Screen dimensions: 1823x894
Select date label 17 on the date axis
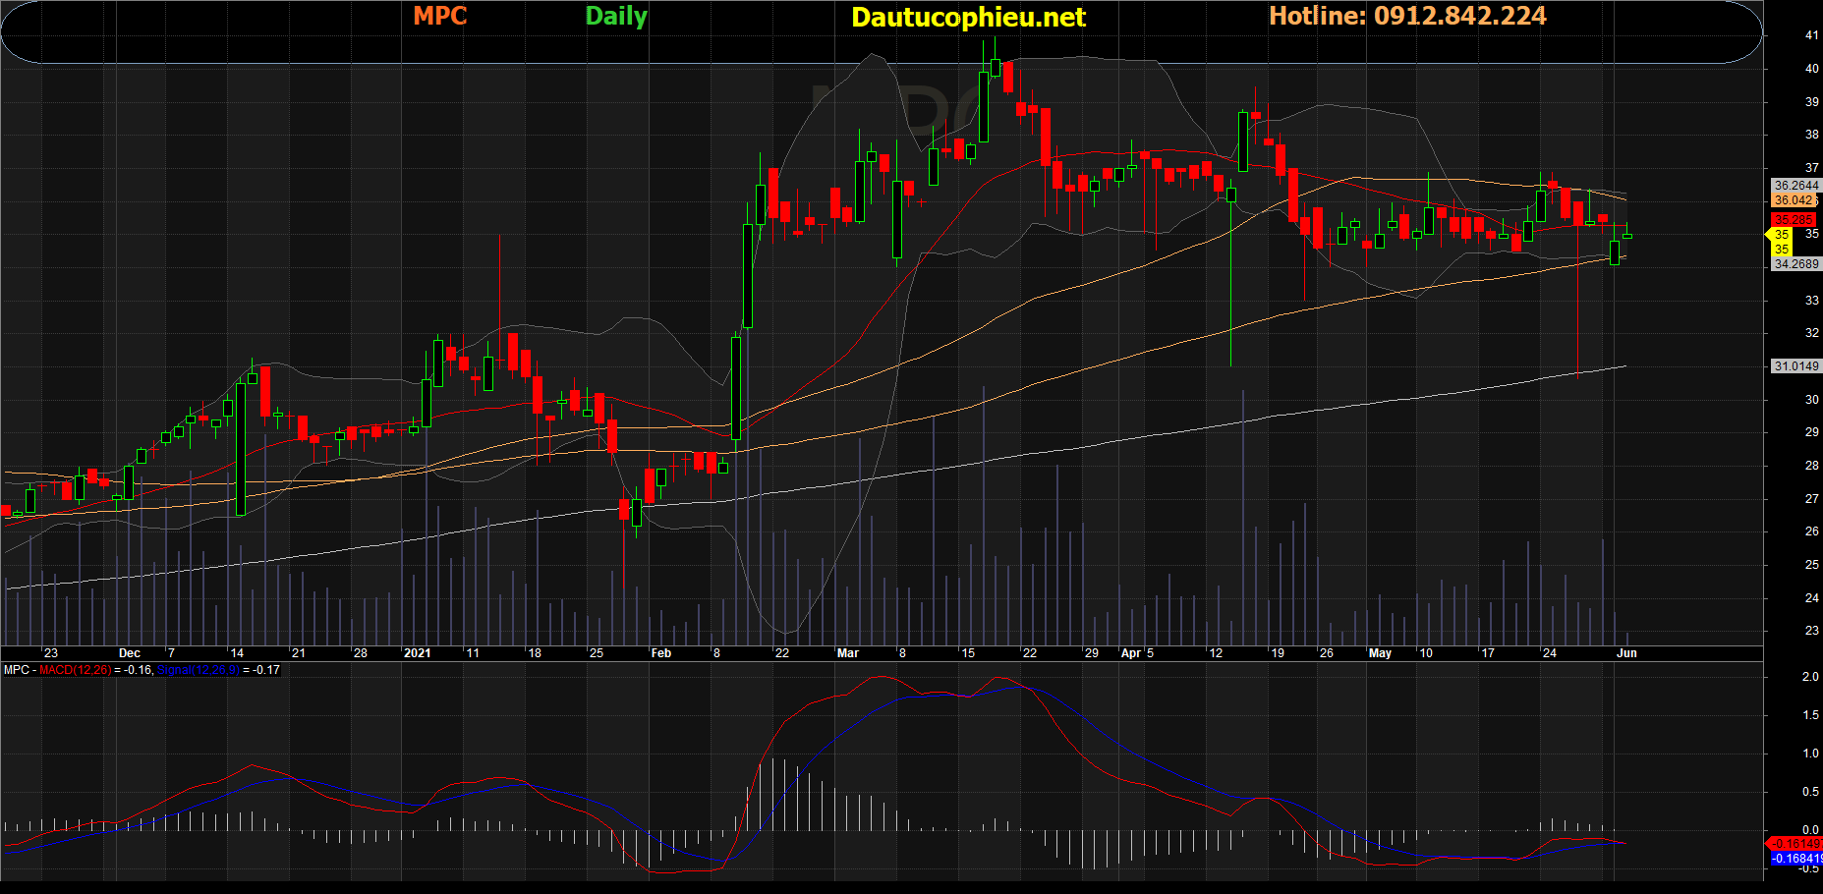(x=1488, y=653)
